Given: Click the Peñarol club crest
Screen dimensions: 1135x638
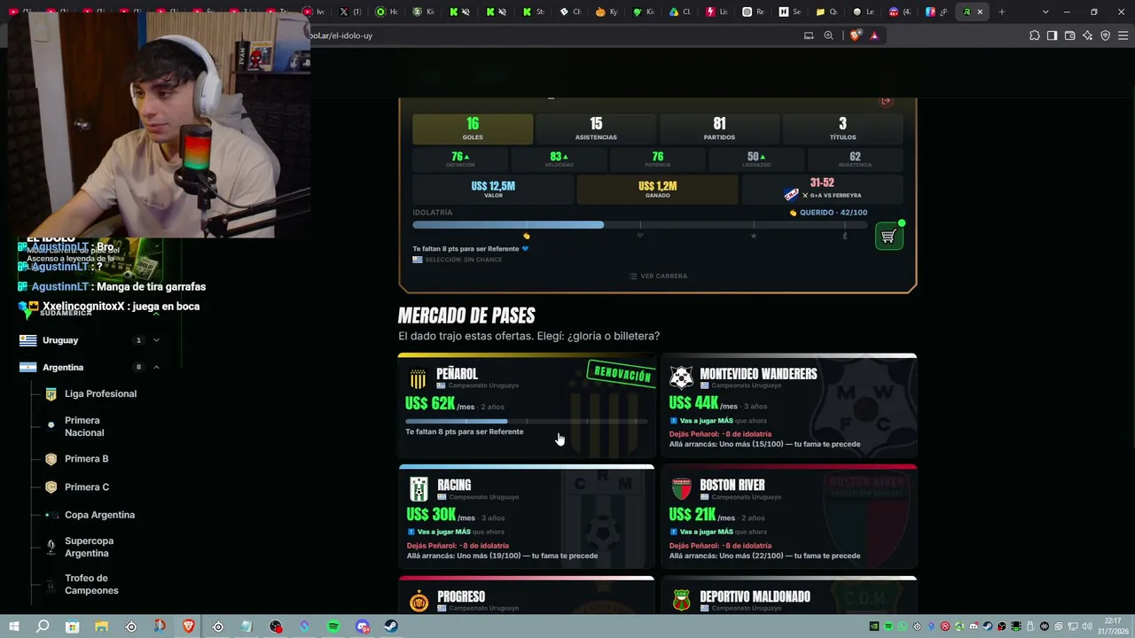Looking at the screenshot, I should [418, 380].
